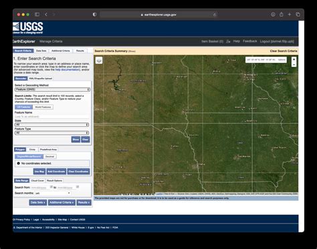This screenshot has height=249, width=317.
Task: Open the Cloud Cover tab
Action: [x=37, y=180]
